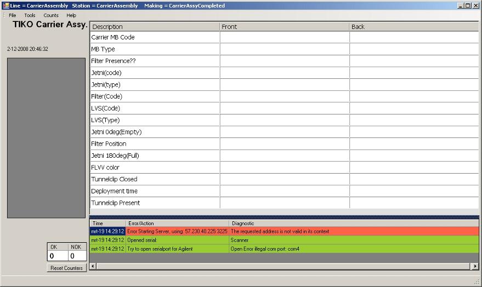
Task: Click the Scanner diagnostic cell
Action: pos(354,240)
